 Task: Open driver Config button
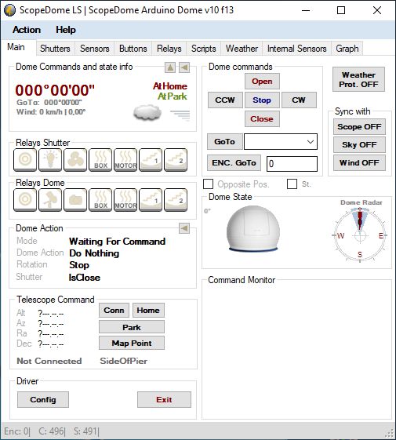click(x=43, y=399)
